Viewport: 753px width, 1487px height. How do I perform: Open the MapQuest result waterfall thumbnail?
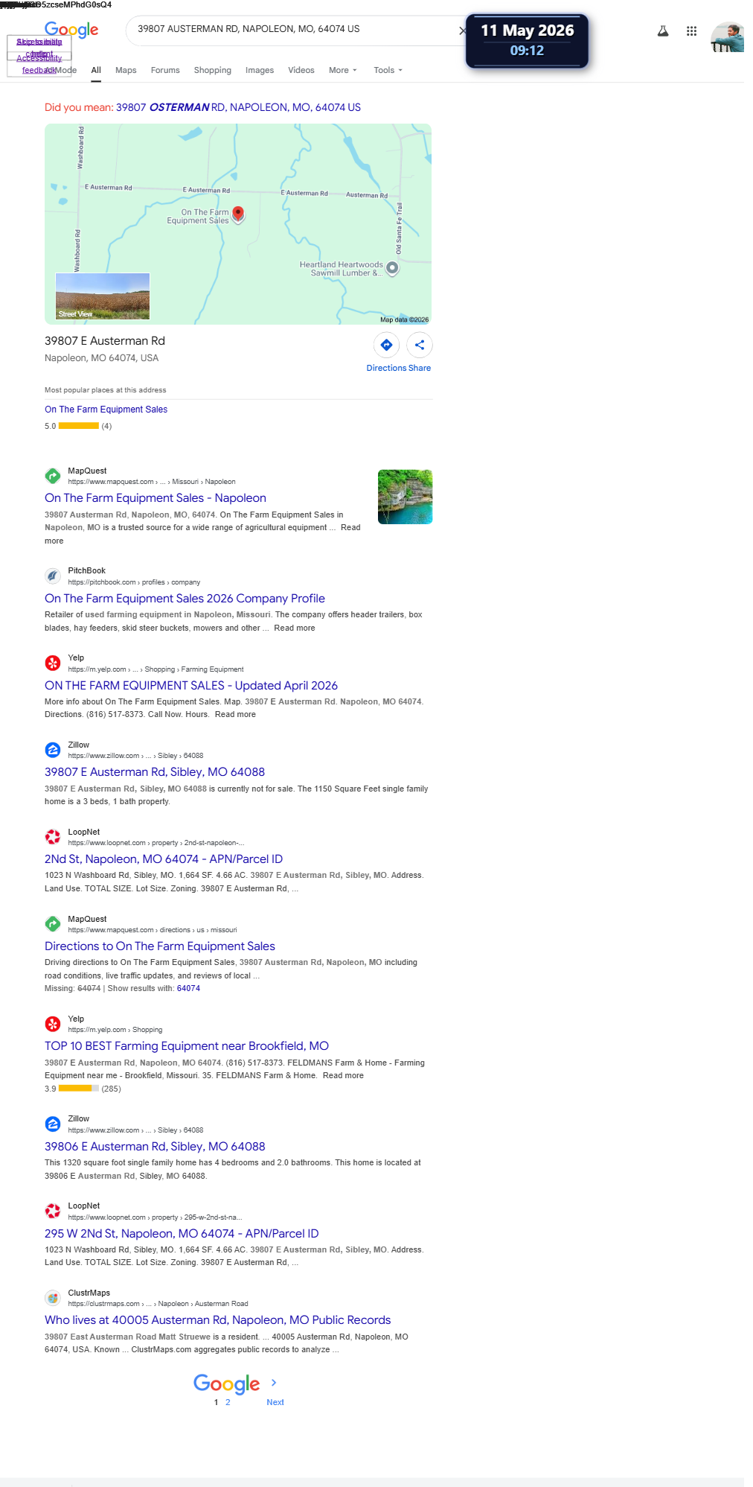(x=405, y=497)
